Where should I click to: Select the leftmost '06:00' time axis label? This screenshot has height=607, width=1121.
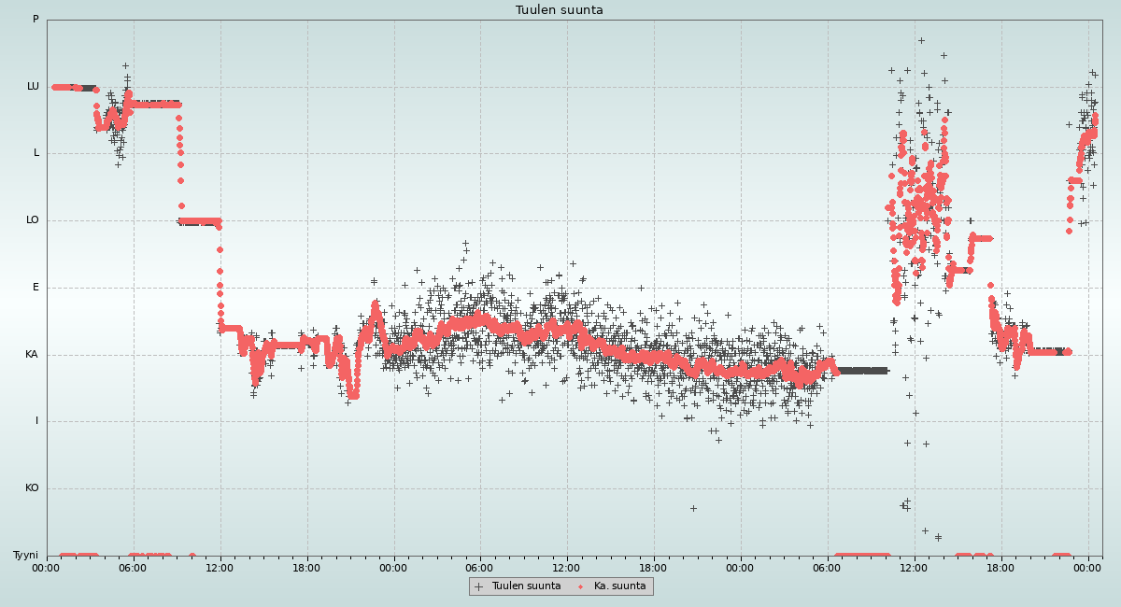134,567
